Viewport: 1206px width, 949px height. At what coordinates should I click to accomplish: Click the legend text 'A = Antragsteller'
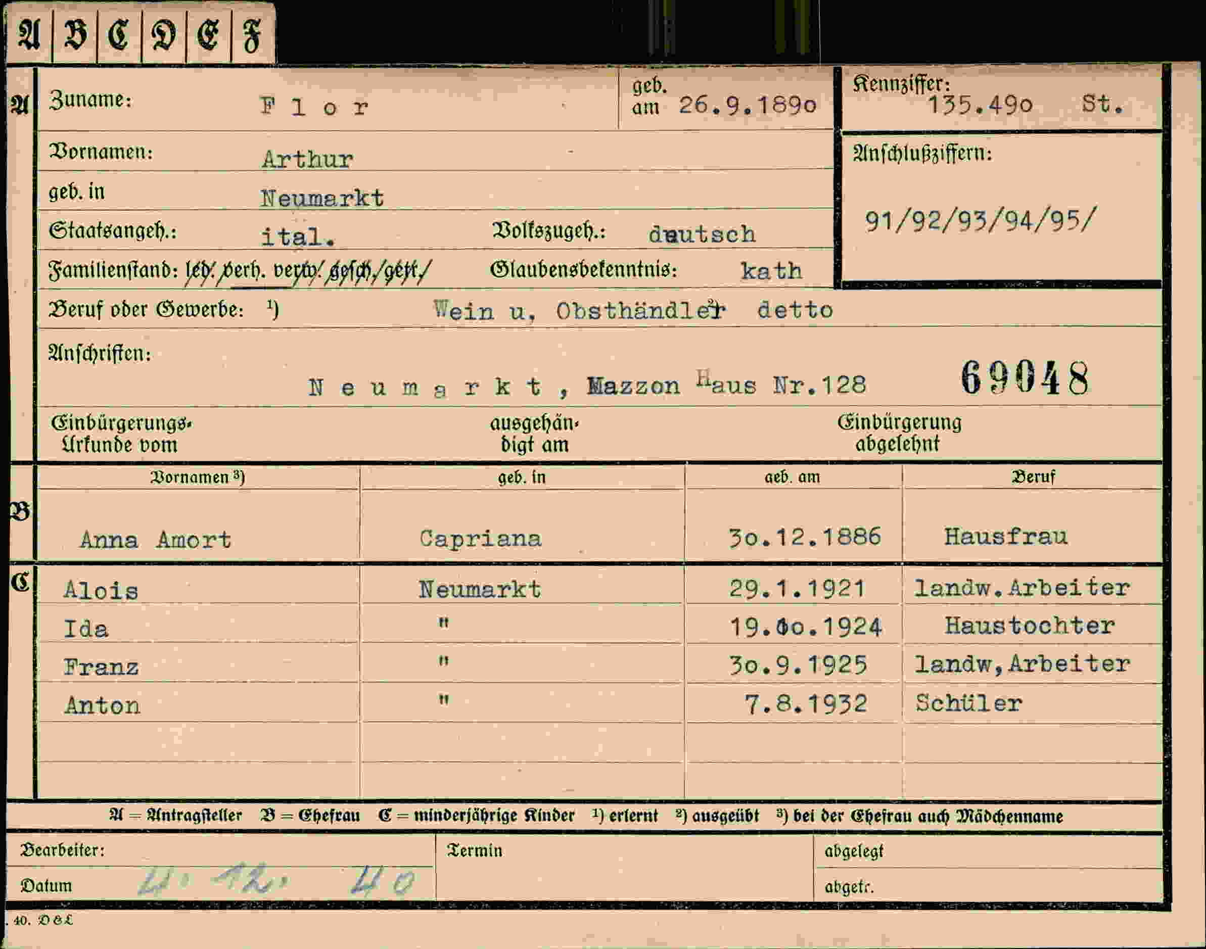tap(175, 816)
